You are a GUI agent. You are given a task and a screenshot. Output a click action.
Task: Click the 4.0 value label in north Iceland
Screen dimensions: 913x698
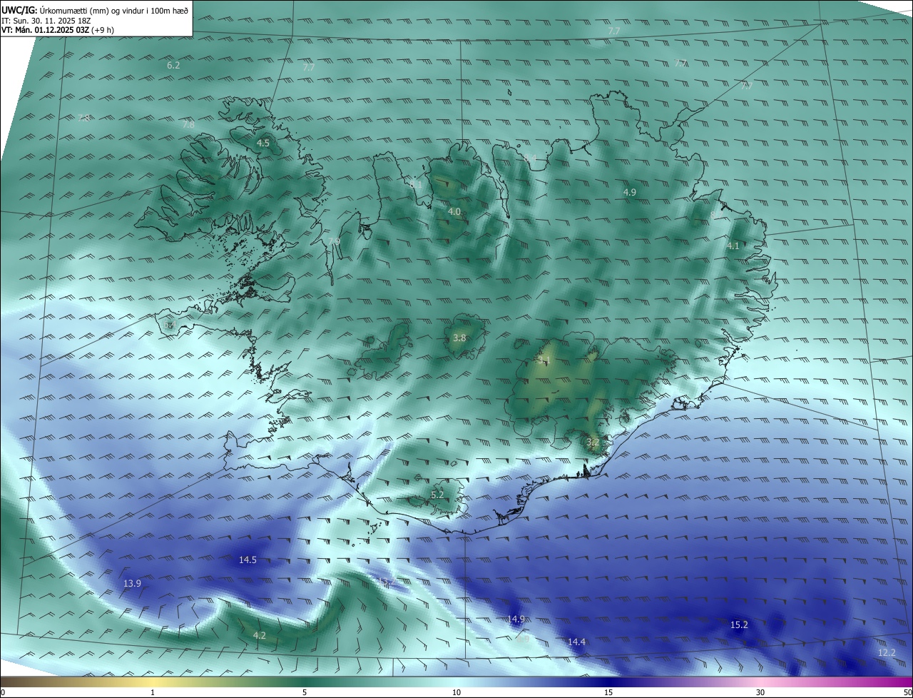coord(454,212)
